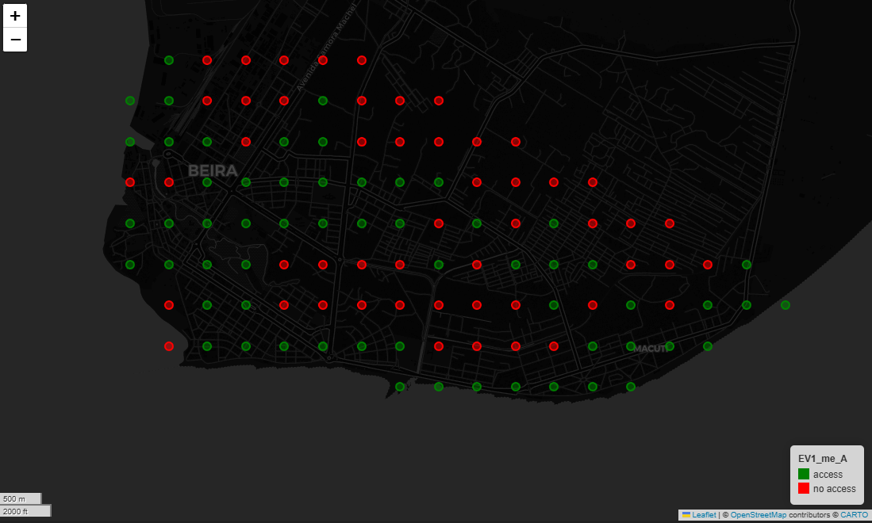Click a green marker along the southern shoreline
The image size is (872, 523).
point(437,387)
